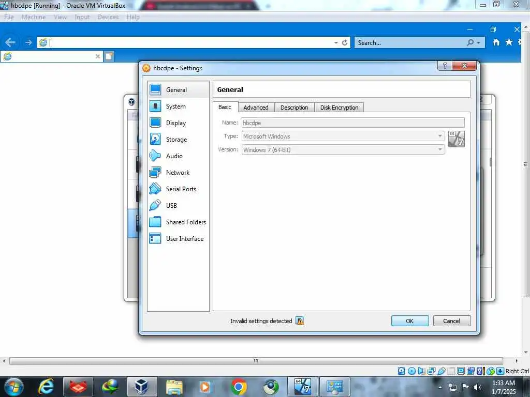The image size is (530, 397).
Task: Open the User Interface settings category
Action: pyautogui.click(x=178, y=239)
